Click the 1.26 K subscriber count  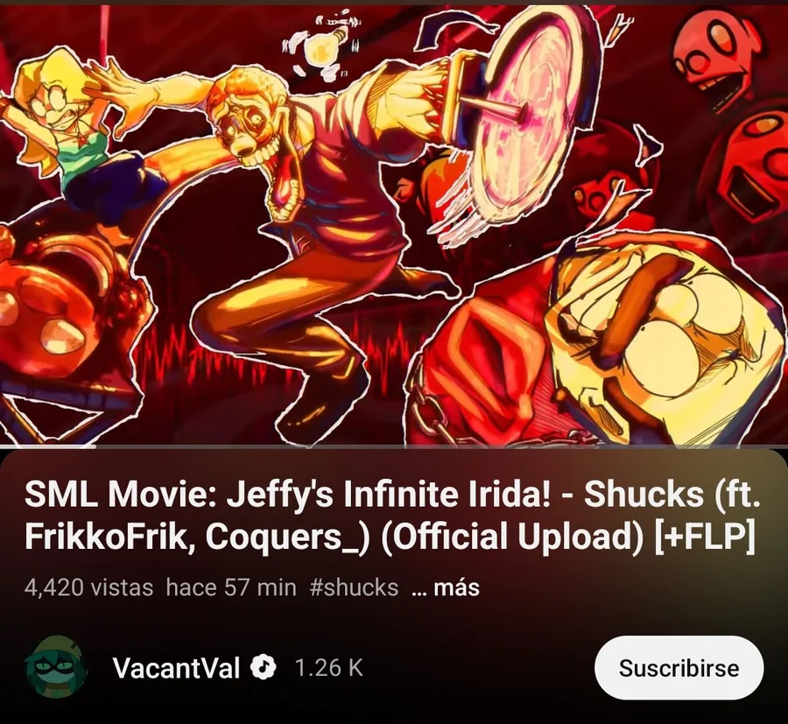(328, 668)
